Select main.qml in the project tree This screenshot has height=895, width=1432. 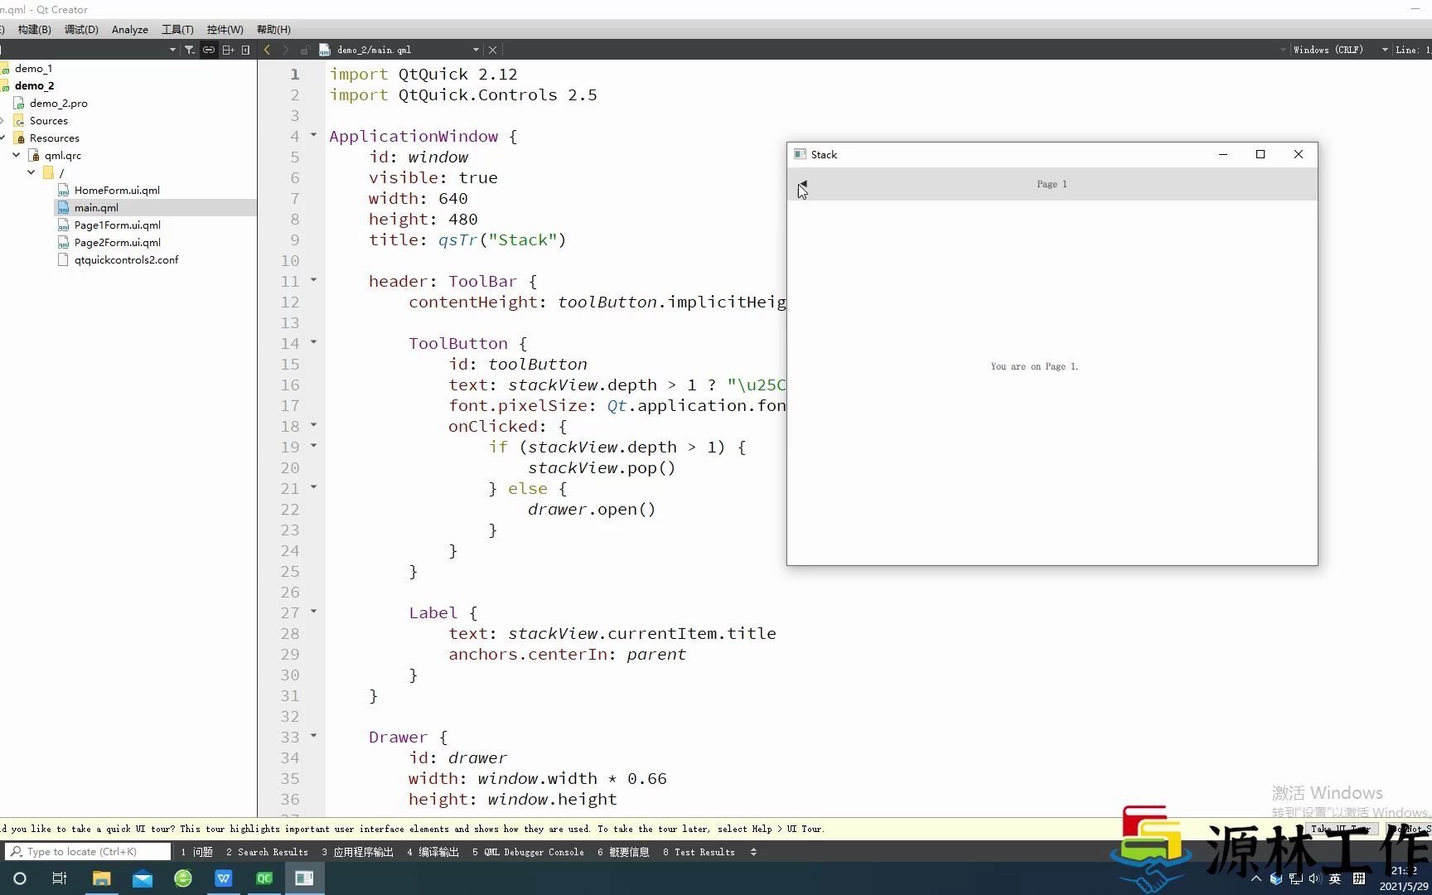coord(96,208)
